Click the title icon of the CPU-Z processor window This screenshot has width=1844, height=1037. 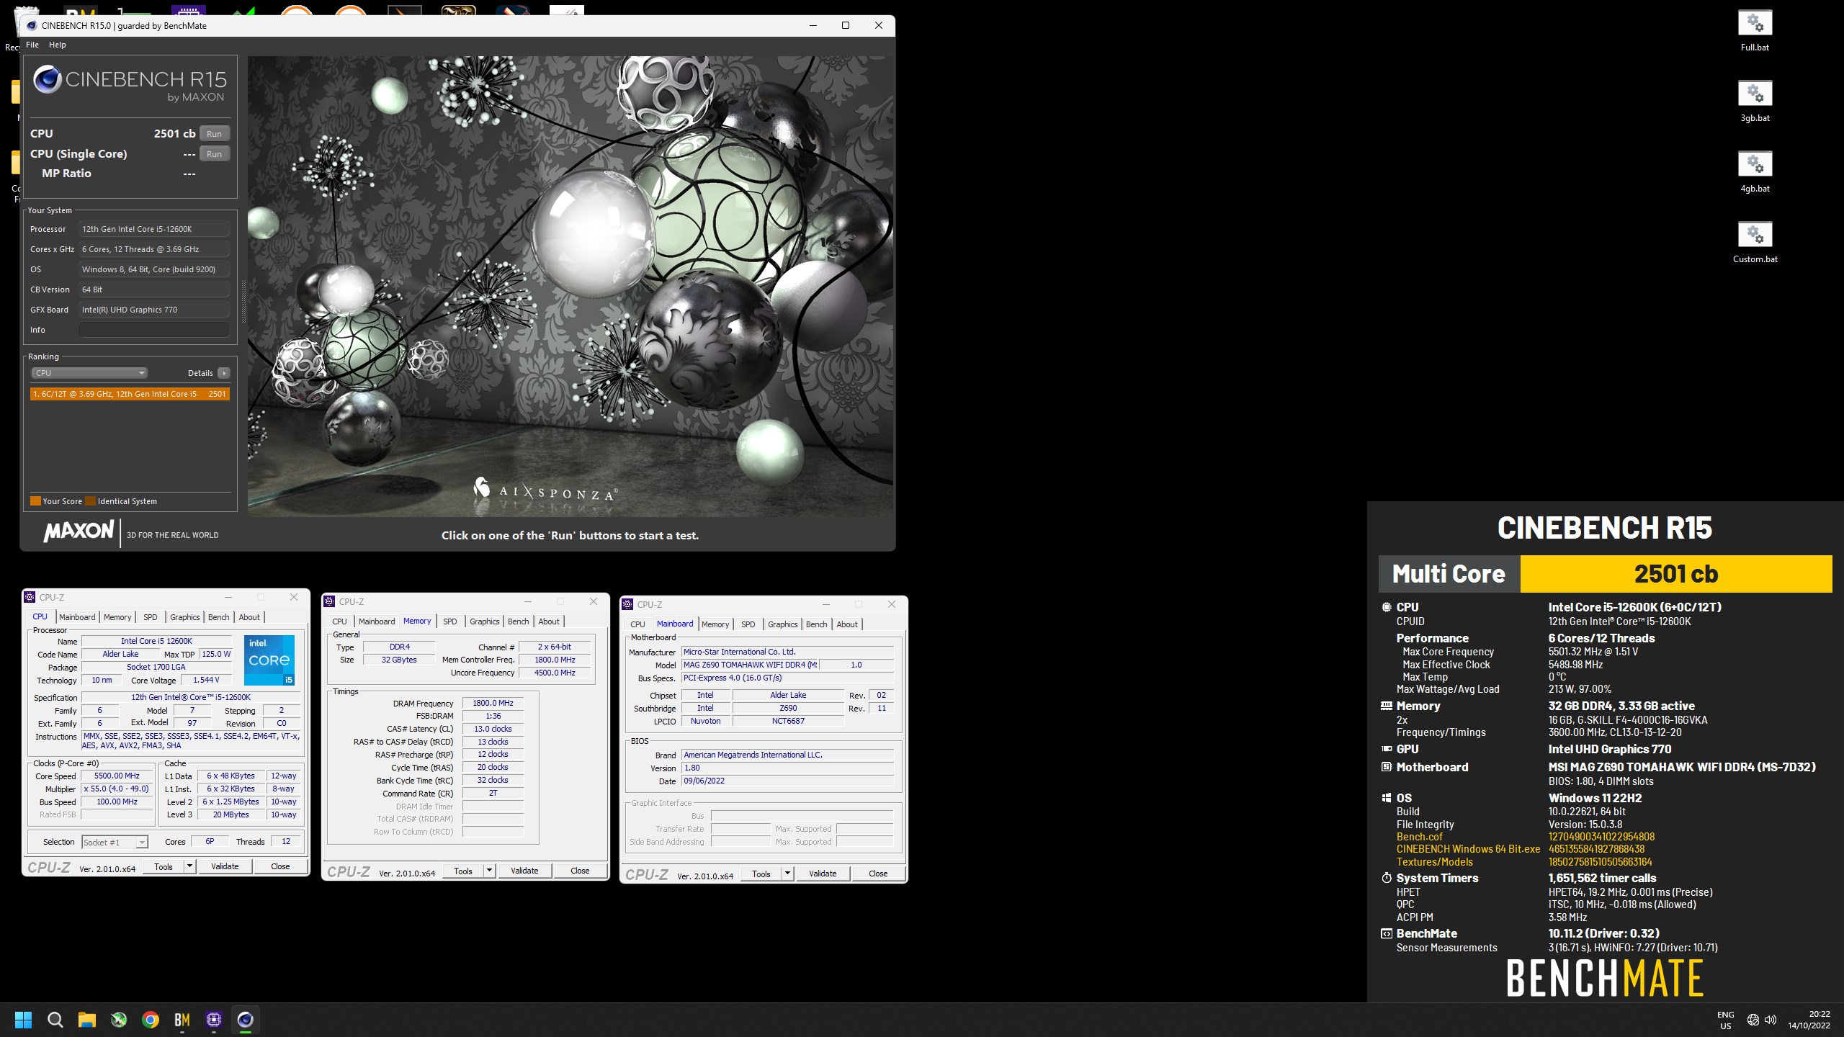coord(30,597)
